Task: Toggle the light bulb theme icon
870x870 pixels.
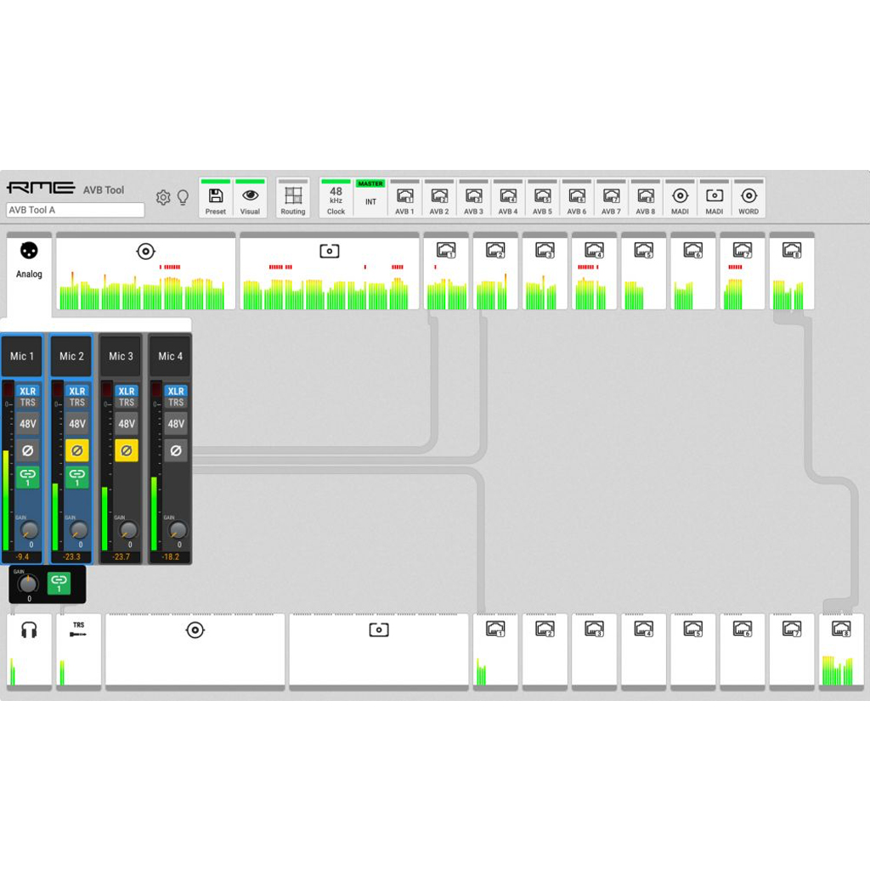Action: [183, 196]
